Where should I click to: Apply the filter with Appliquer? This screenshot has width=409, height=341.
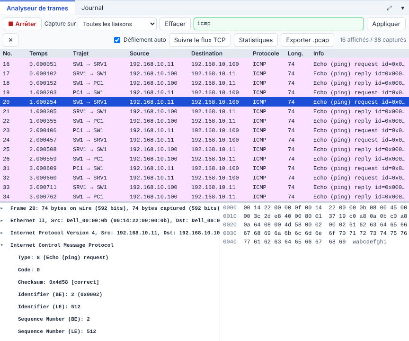tap(386, 24)
